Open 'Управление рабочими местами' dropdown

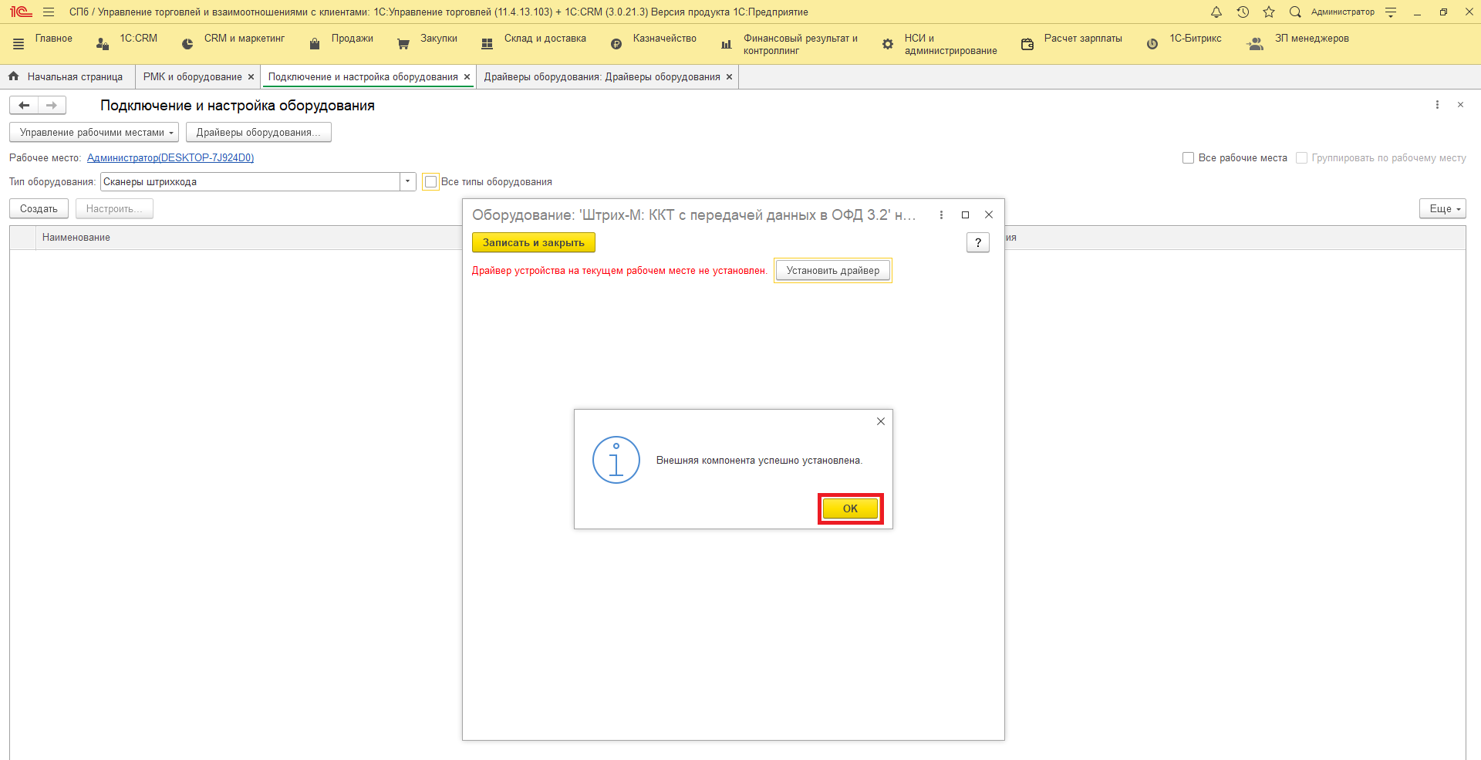click(94, 133)
